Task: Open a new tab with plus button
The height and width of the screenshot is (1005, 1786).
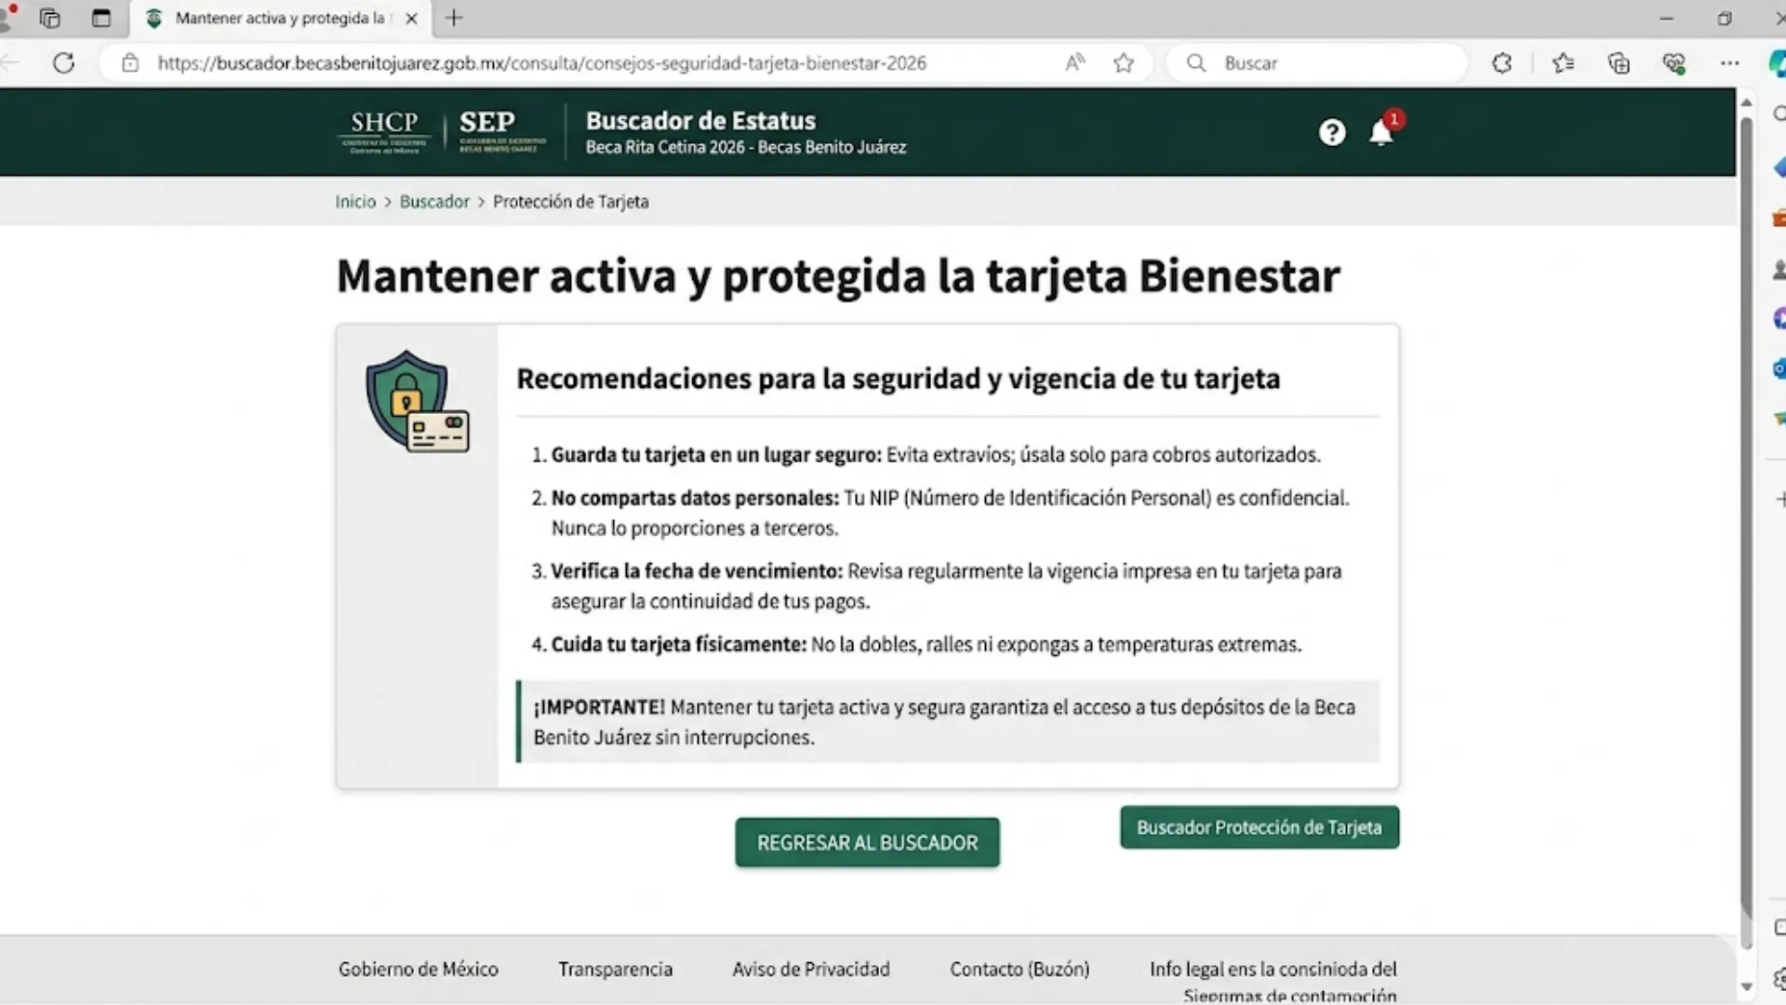Action: [454, 19]
